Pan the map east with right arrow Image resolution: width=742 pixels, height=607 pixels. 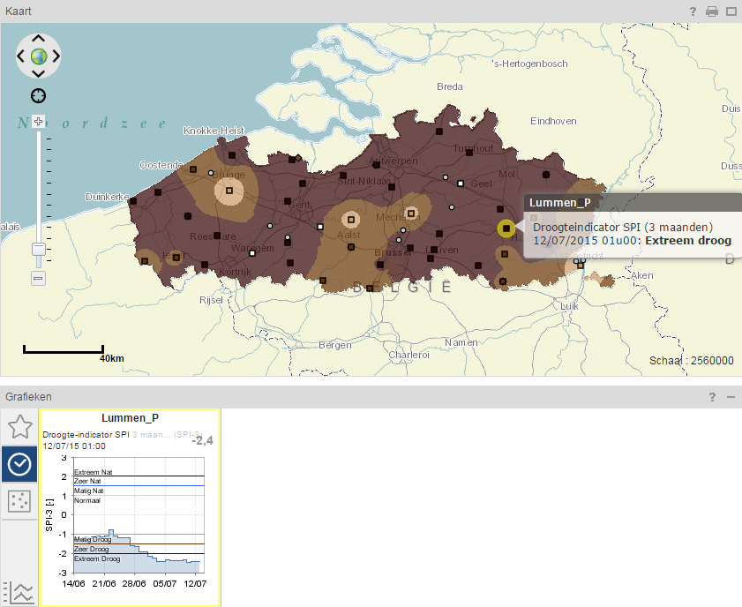coord(56,56)
